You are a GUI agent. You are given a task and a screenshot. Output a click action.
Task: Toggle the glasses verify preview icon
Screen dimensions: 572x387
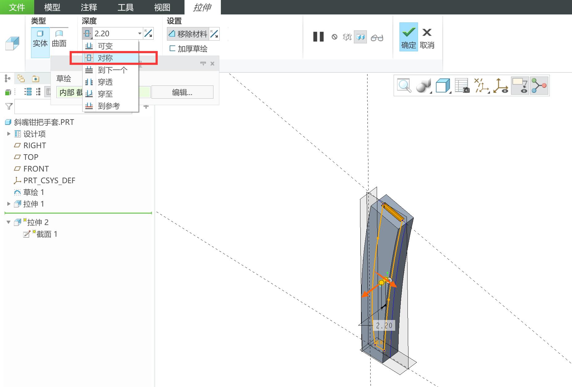coord(377,38)
